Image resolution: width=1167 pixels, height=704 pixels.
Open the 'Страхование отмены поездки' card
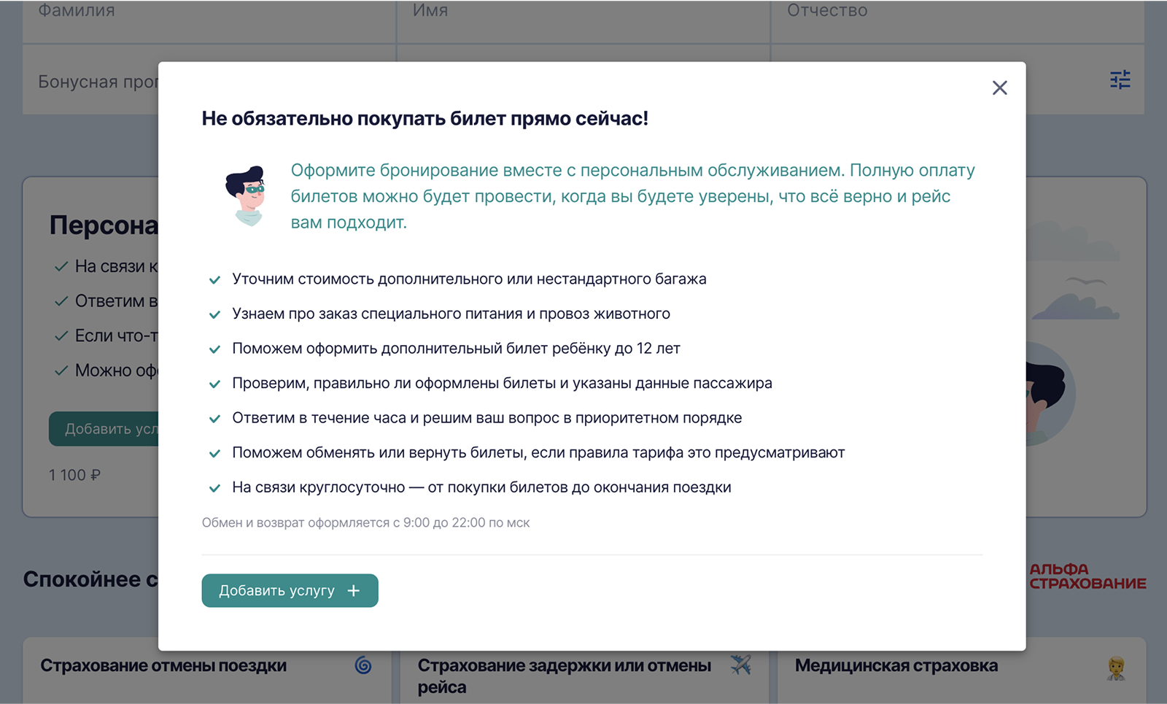click(206, 670)
